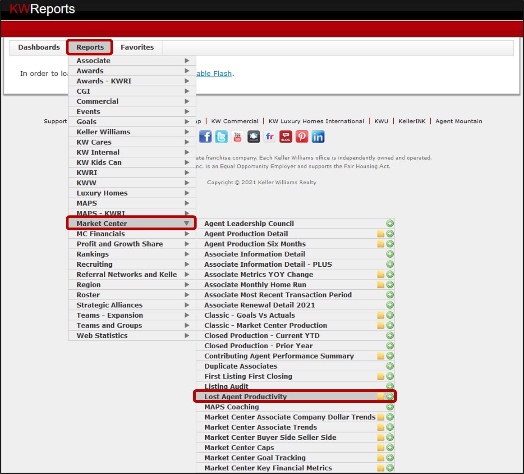Follow the 'able Flash' link
This screenshot has height=474, width=524.
[x=214, y=73]
